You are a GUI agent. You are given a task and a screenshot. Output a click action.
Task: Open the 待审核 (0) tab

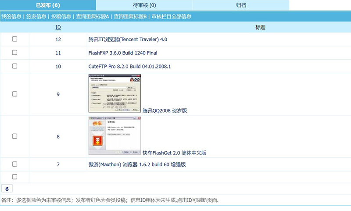point(144,5)
